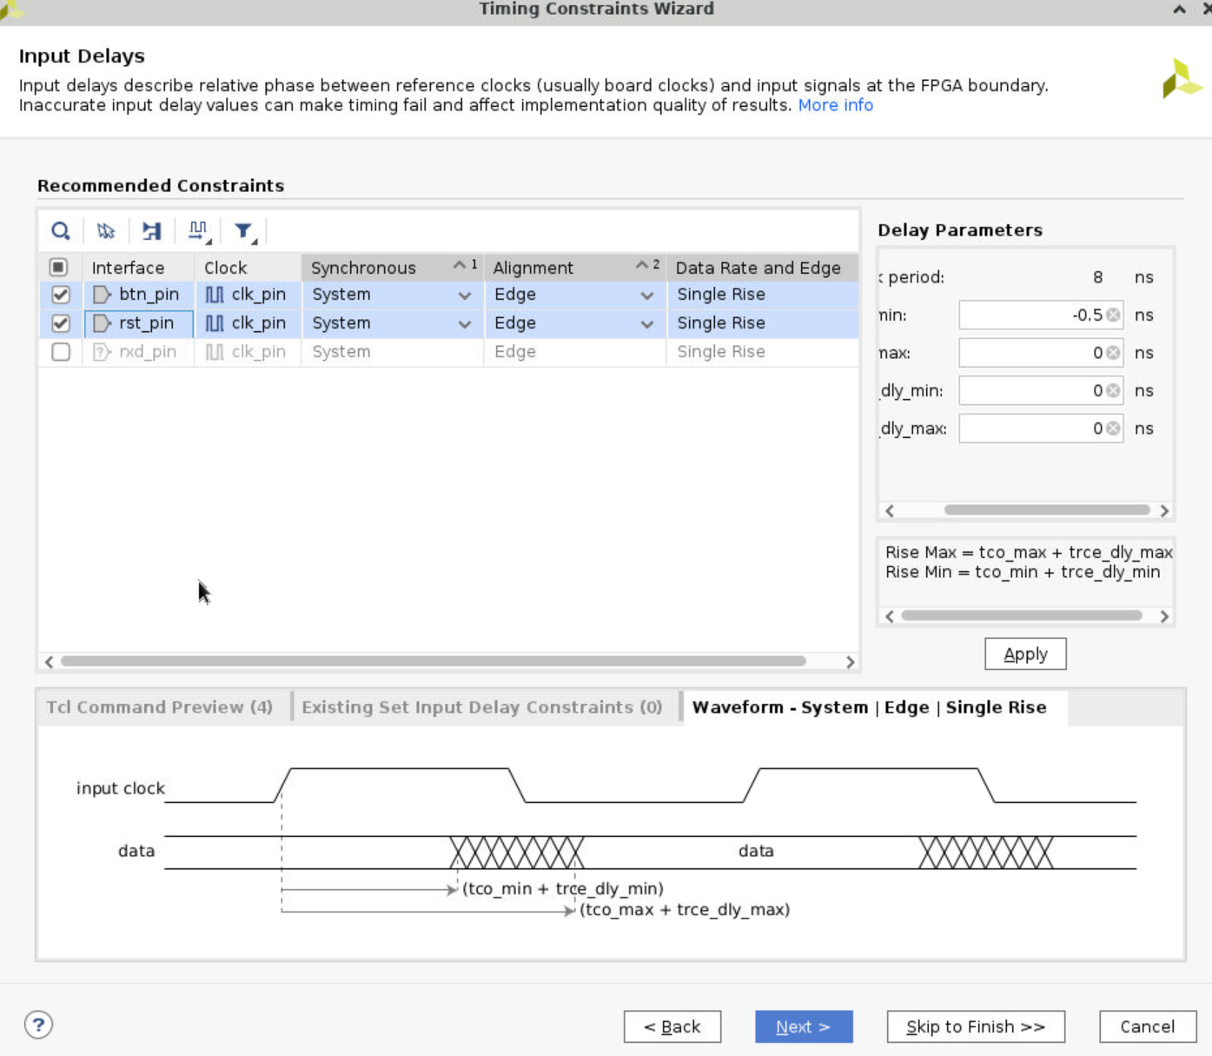Click the rst_pin port icon
Image resolution: width=1212 pixels, height=1056 pixels.
click(x=102, y=323)
